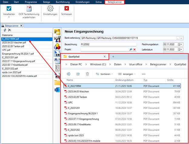Select 2025.04.03 Waschen.pdf in Dateiname list
This screenshot has width=189, height=144.
(x=27, y=42)
